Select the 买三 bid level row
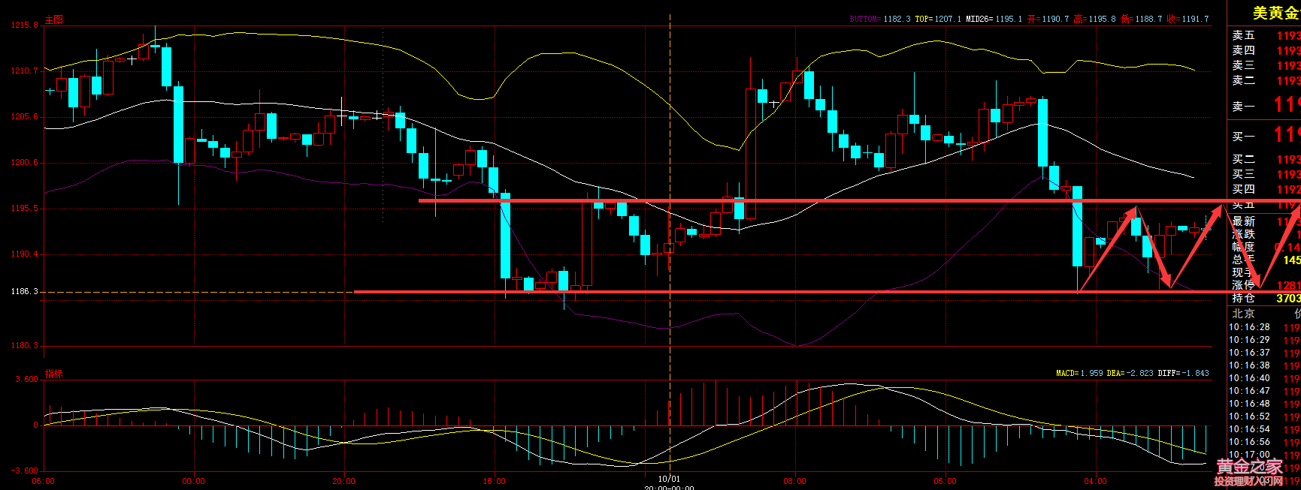1301x490 pixels. (1244, 174)
